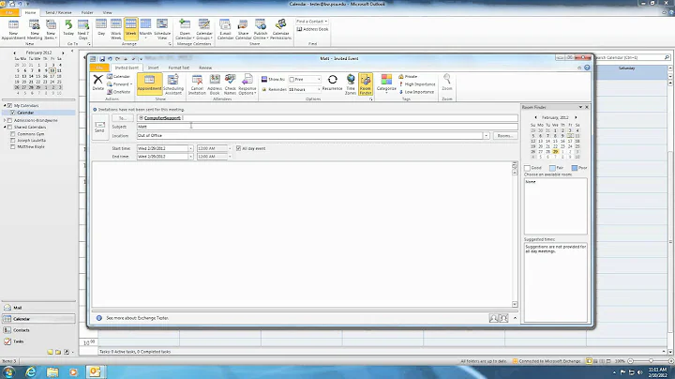Click Delete icon in the event window

click(98, 83)
